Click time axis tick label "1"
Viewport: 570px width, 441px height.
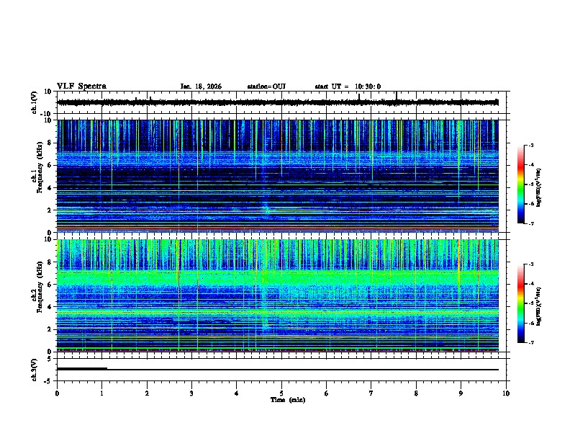point(101,393)
